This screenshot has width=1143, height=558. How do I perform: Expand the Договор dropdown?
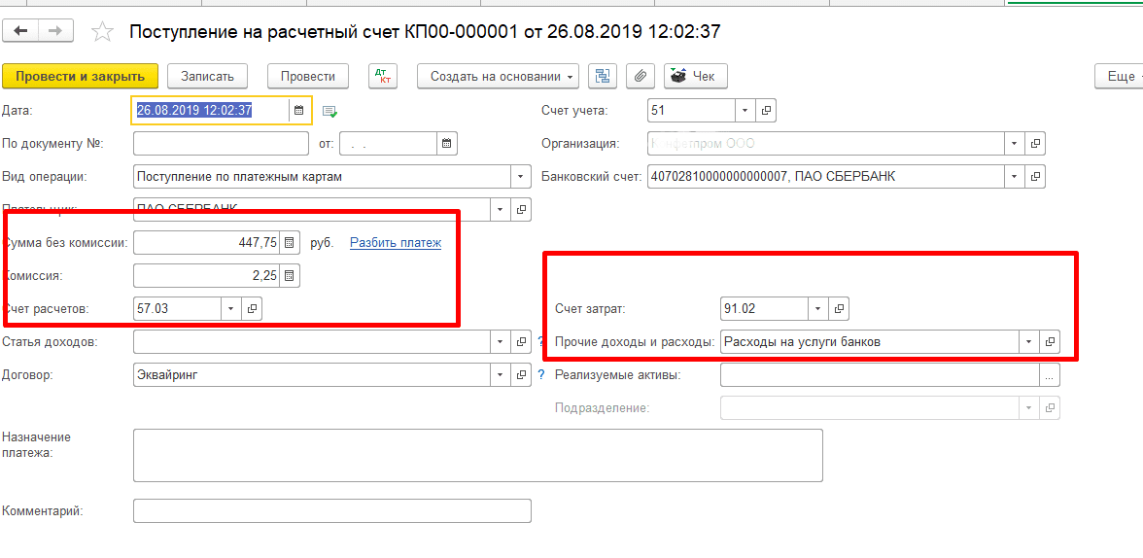click(x=500, y=375)
